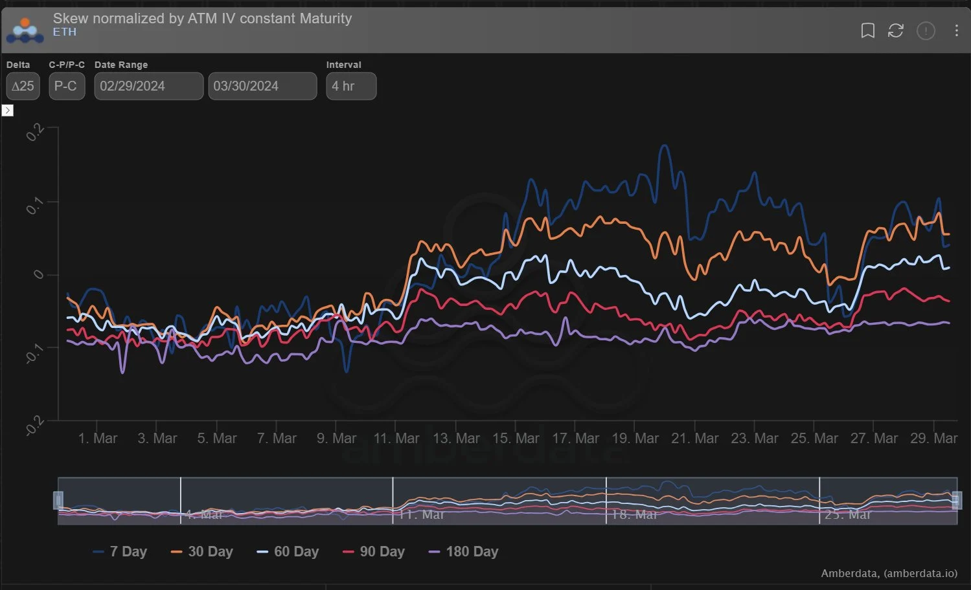Screen dimensions: 971x590
Task: Click the Amberdata, (amberdata.io) credit link
Action: point(889,573)
